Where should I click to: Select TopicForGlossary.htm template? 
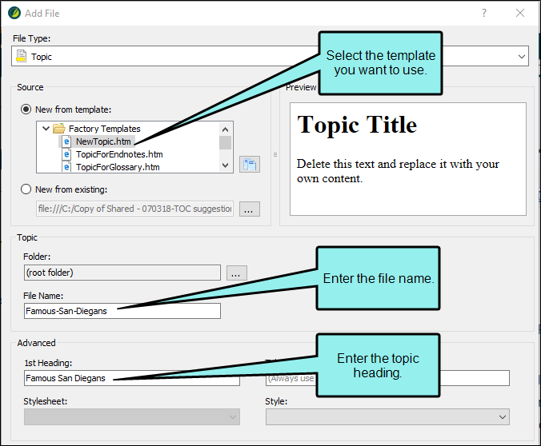pos(118,167)
